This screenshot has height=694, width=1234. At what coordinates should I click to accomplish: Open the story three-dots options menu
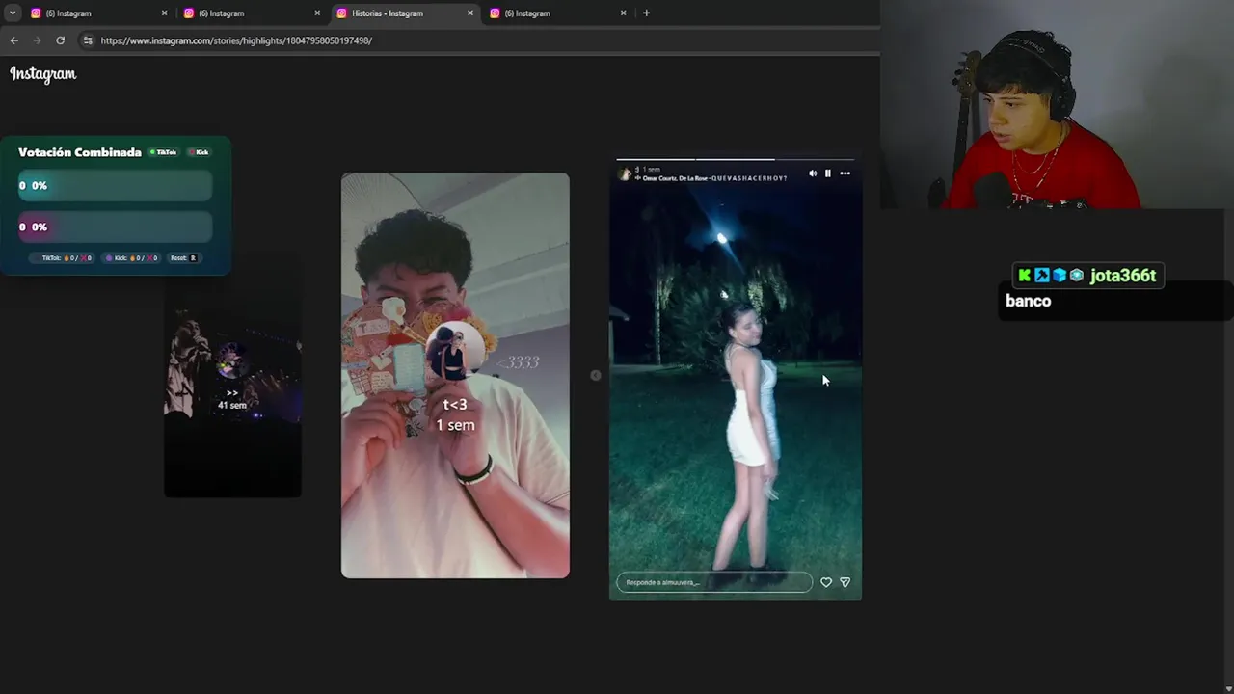pos(845,173)
